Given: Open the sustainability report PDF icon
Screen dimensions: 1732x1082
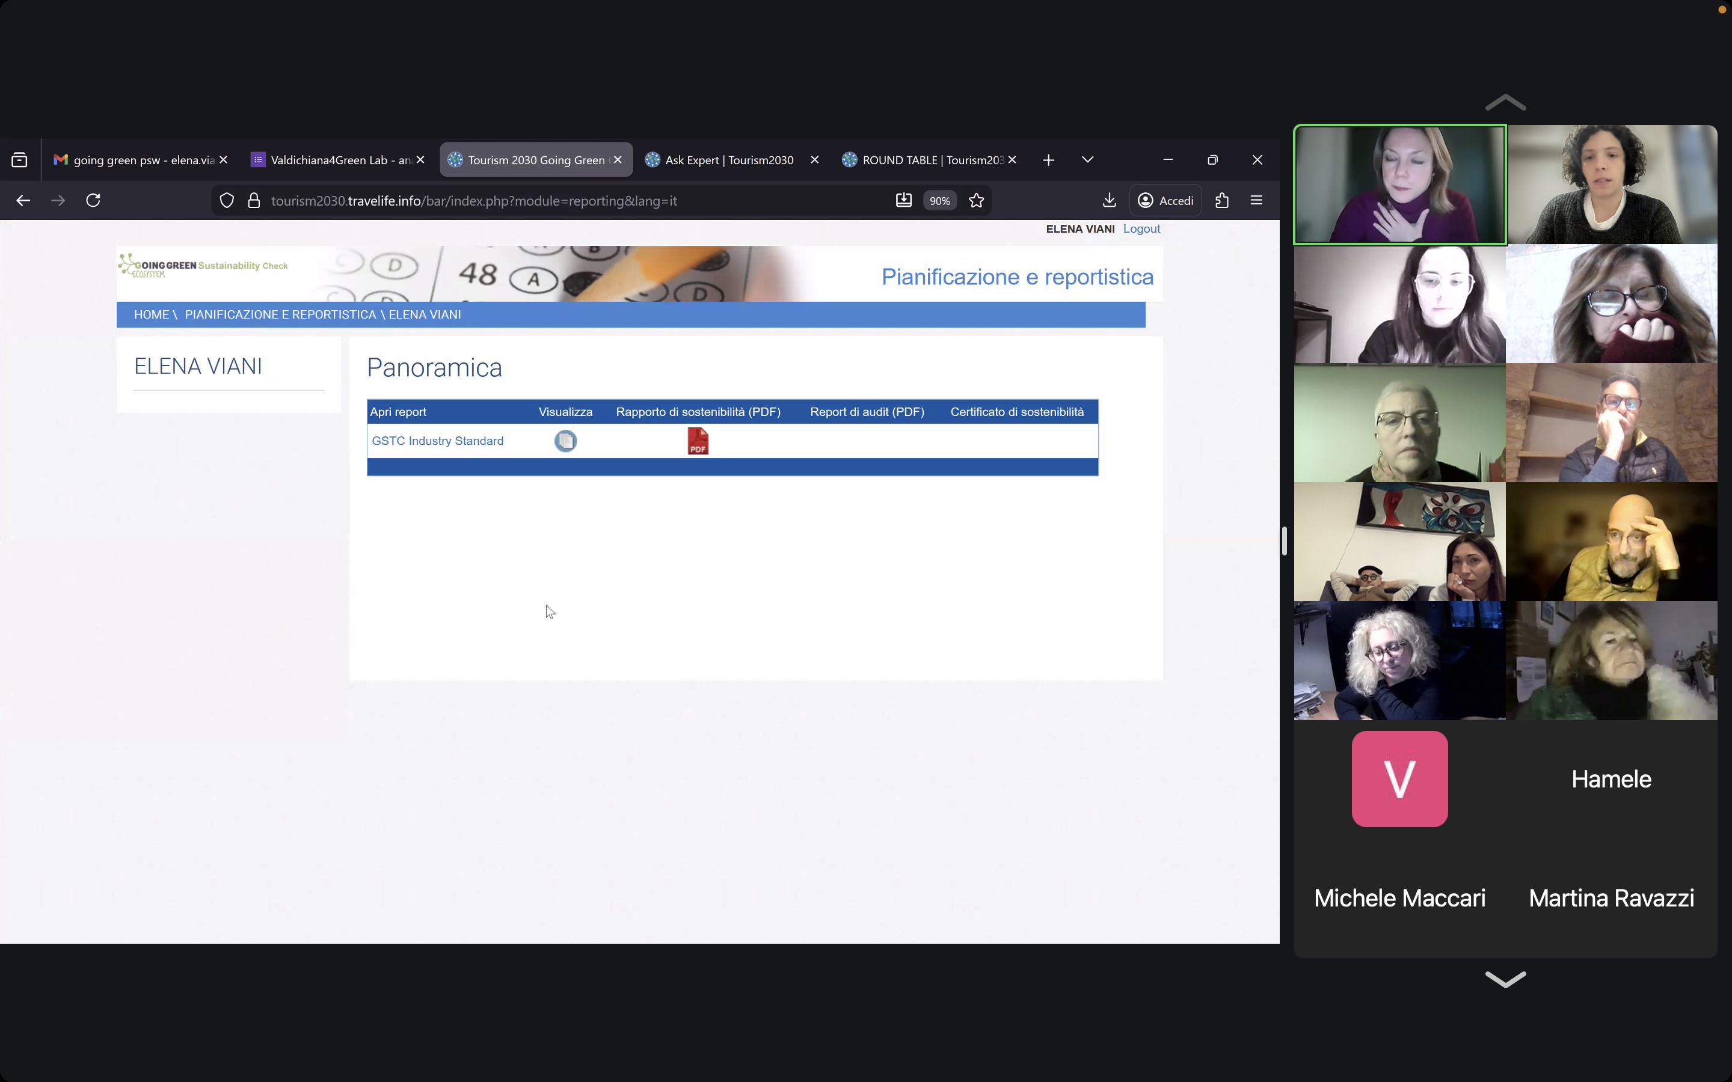Looking at the screenshot, I should click(x=697, y=441).
